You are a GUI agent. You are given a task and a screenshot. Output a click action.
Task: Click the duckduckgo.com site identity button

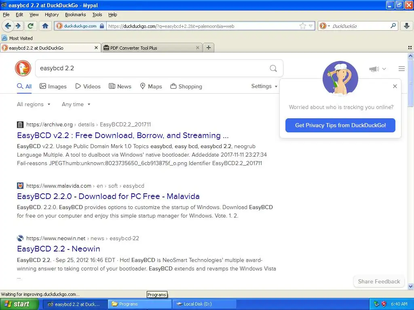pyautogui.click(x=80, y=26)
